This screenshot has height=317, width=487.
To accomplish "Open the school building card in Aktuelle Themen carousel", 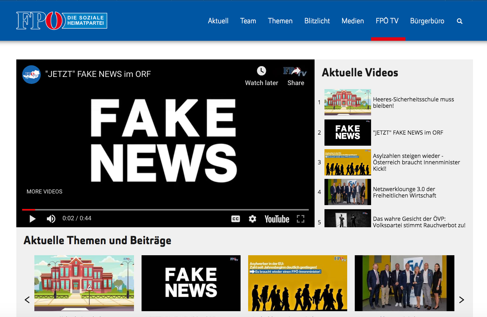I will [x=84, y=283].
